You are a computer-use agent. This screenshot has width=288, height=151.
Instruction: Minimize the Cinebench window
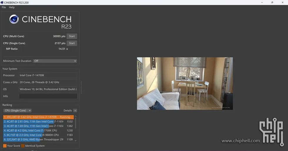tap(262, 3)
